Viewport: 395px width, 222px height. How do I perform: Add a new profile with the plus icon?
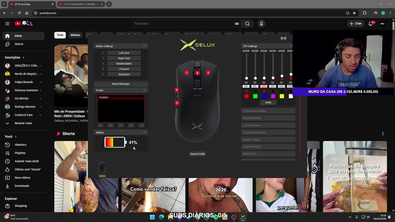(x=100, y=125)
